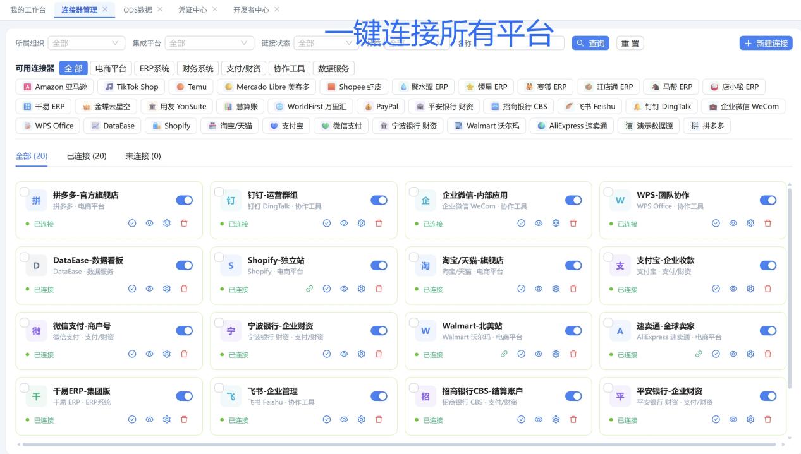Open settings gear for Walmart-北美站
Screen dimensions: 801x454
coord(556,354)
